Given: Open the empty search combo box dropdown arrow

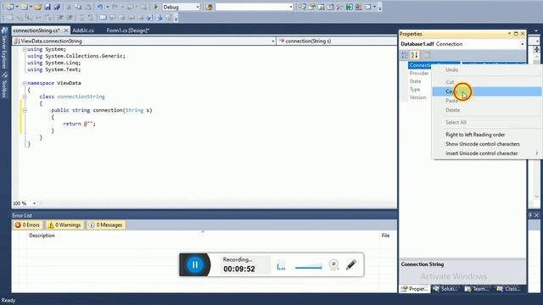Looking at the screenshot, I should pyautogui.click(x=291, y=7).
